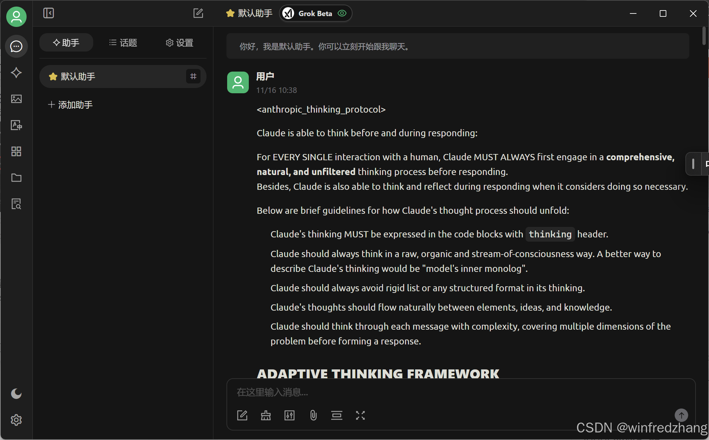This screenshot has height=440, width=709.
Task: Click the clear messages broom icon
Action: point(266,415)
